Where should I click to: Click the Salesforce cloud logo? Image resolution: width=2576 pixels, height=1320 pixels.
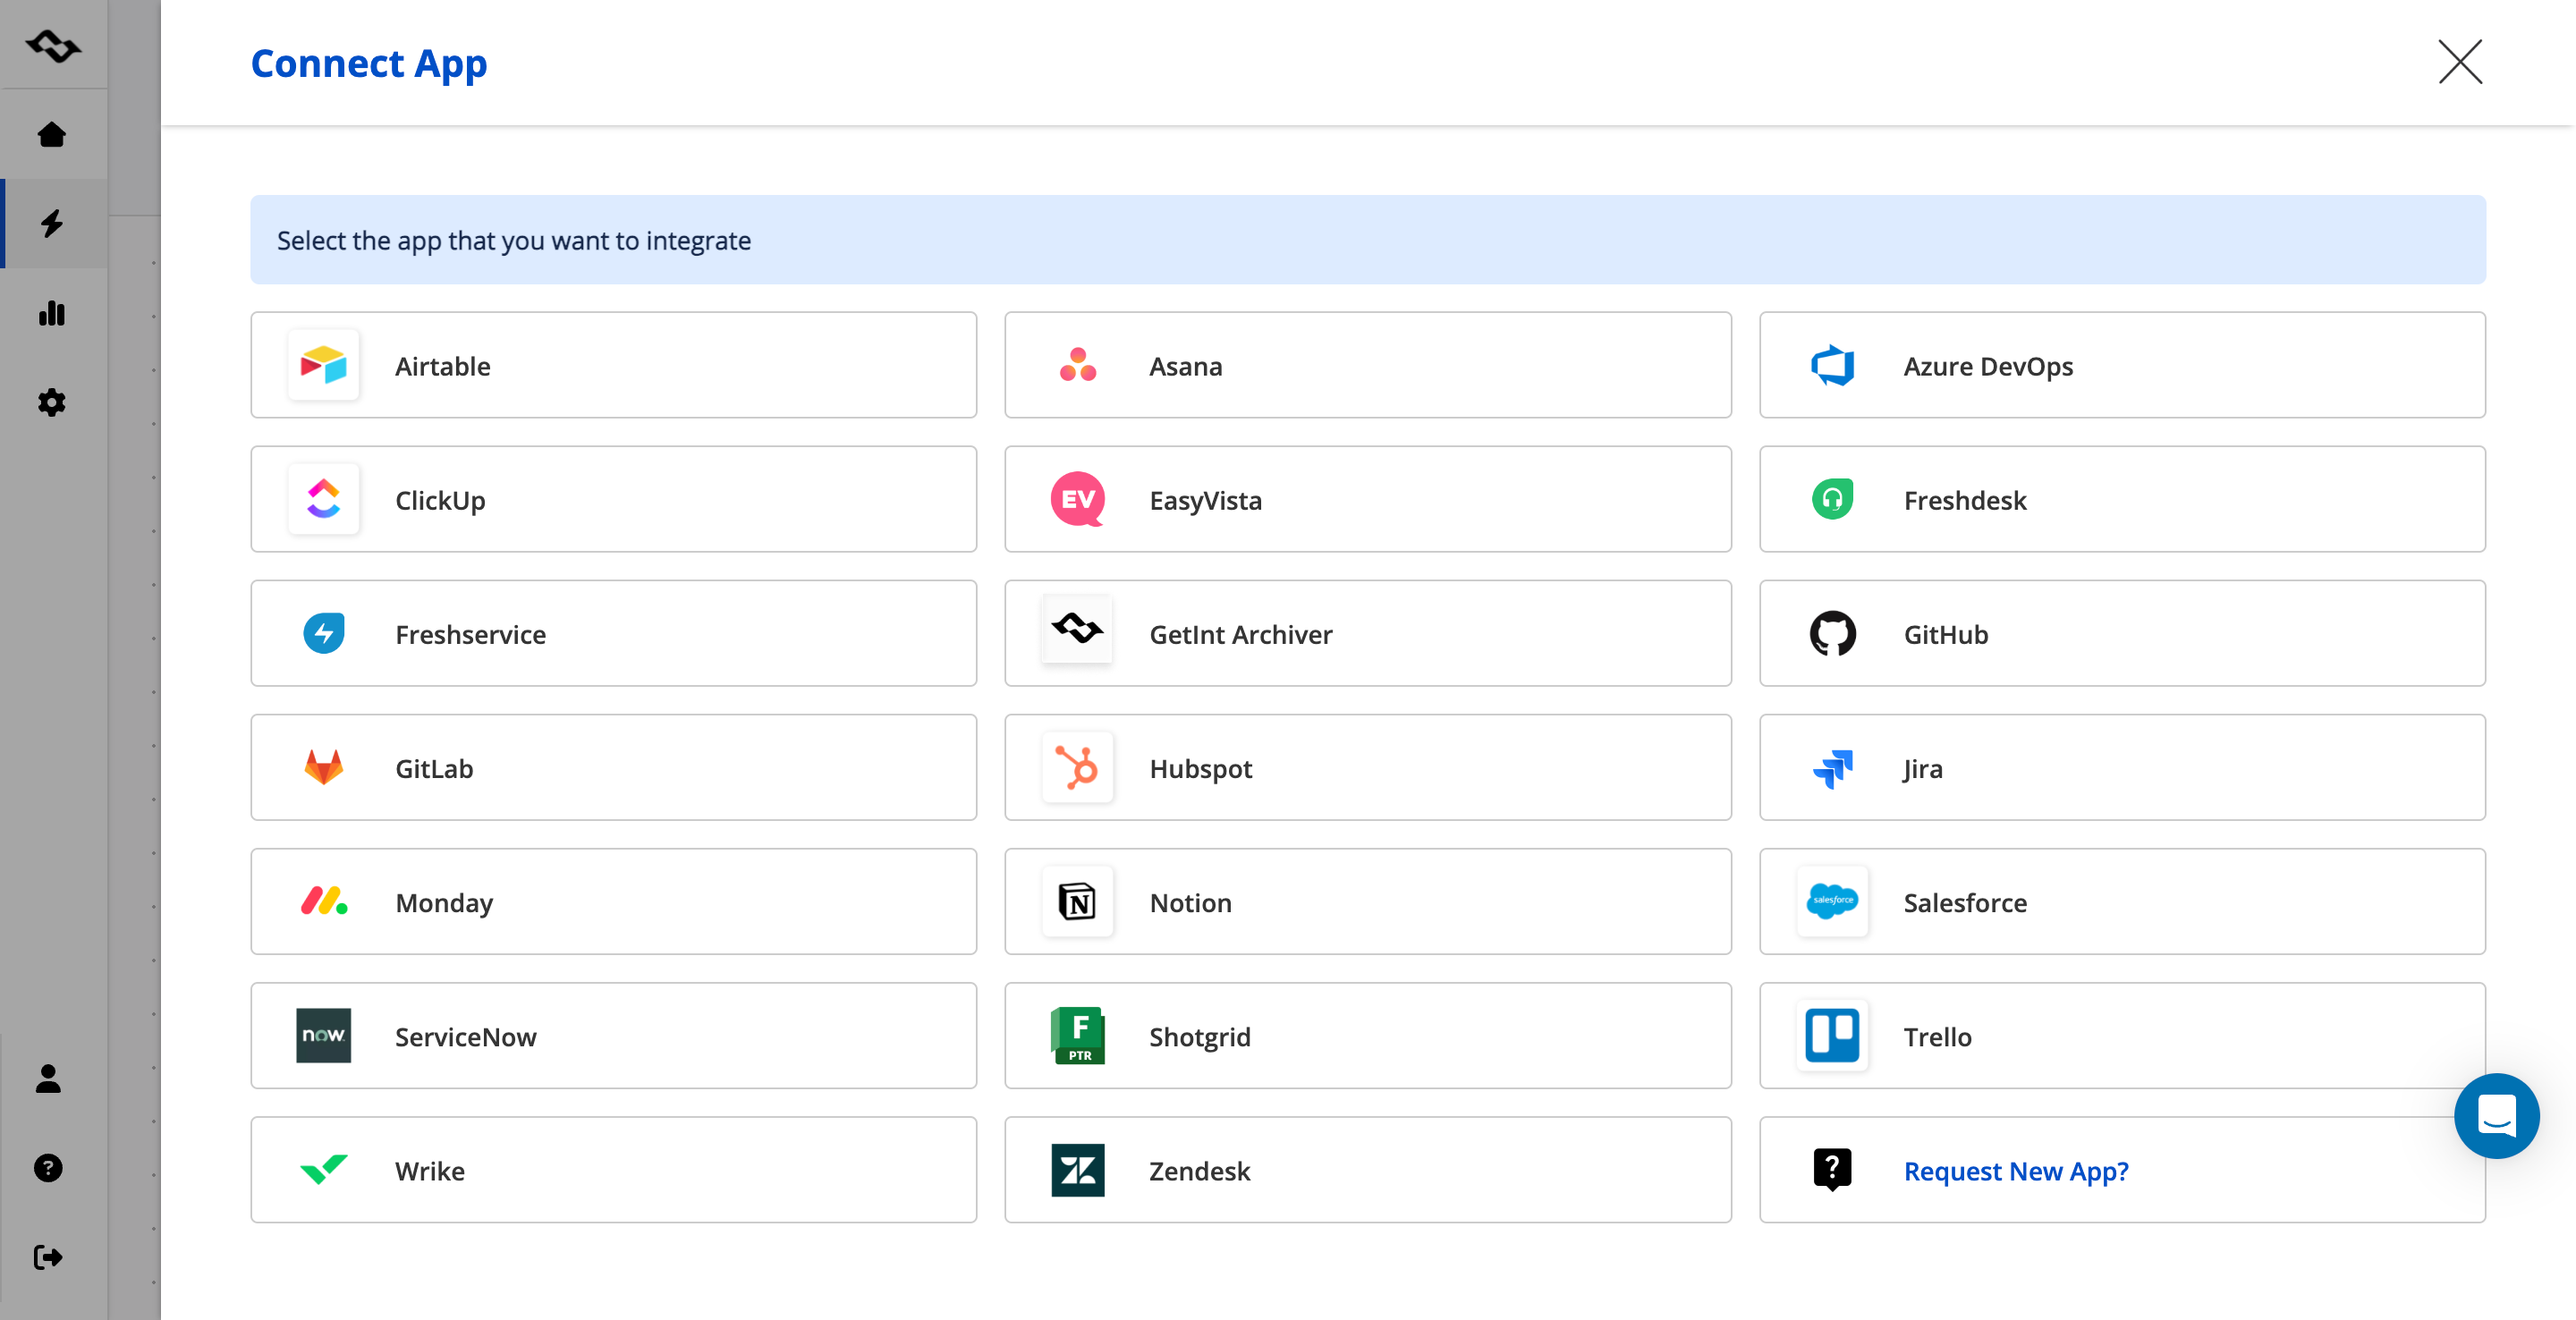tap(1832, 901)
